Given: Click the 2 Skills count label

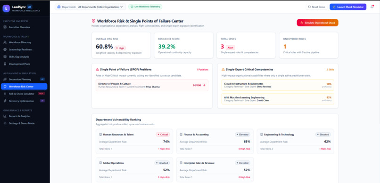Looking at the screenshot, I should point(330,70).
